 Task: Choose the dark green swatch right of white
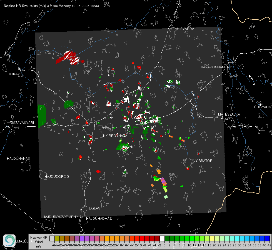tap(167, 238)
